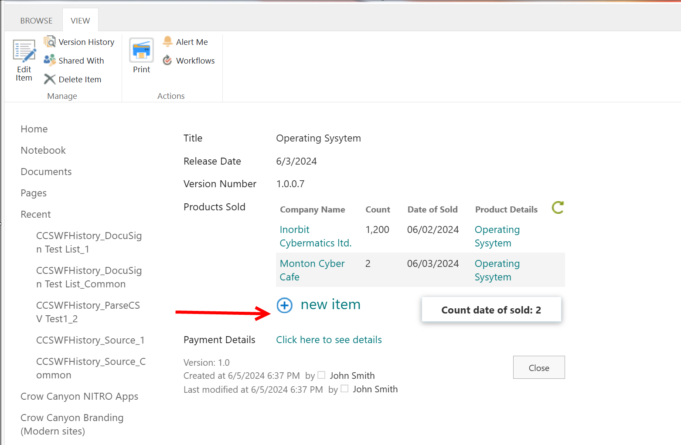
Task: Click the Alert Me bell icon
Action: [167, 41]
